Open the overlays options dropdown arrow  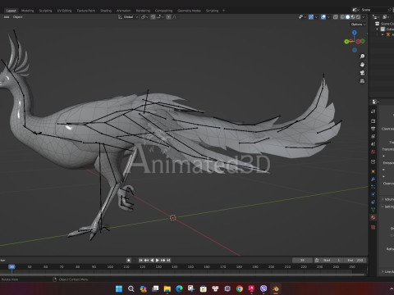coord(328,17)
